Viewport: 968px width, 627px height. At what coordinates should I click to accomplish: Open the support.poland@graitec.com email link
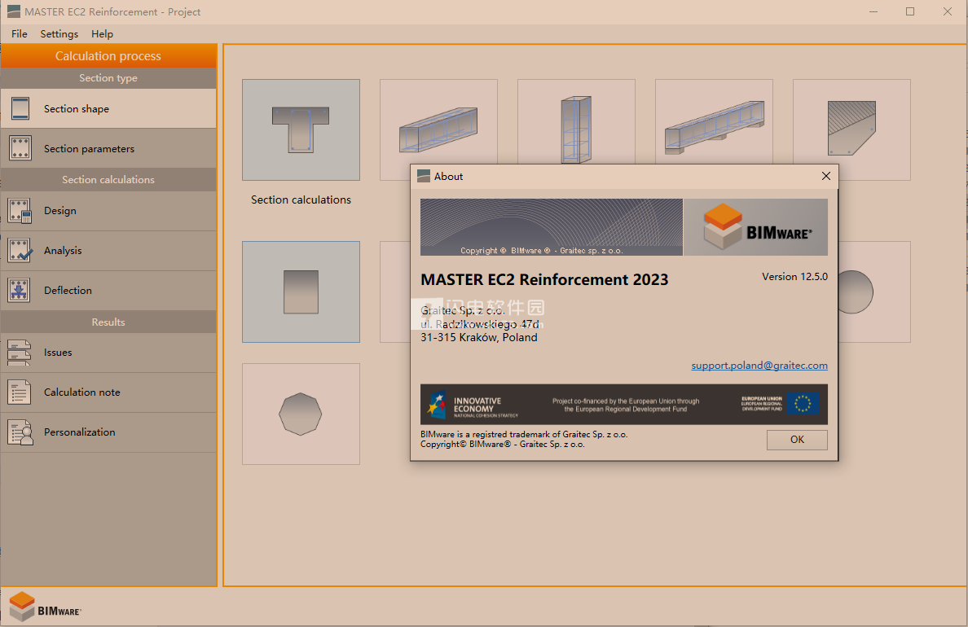[x=759, y=366]
